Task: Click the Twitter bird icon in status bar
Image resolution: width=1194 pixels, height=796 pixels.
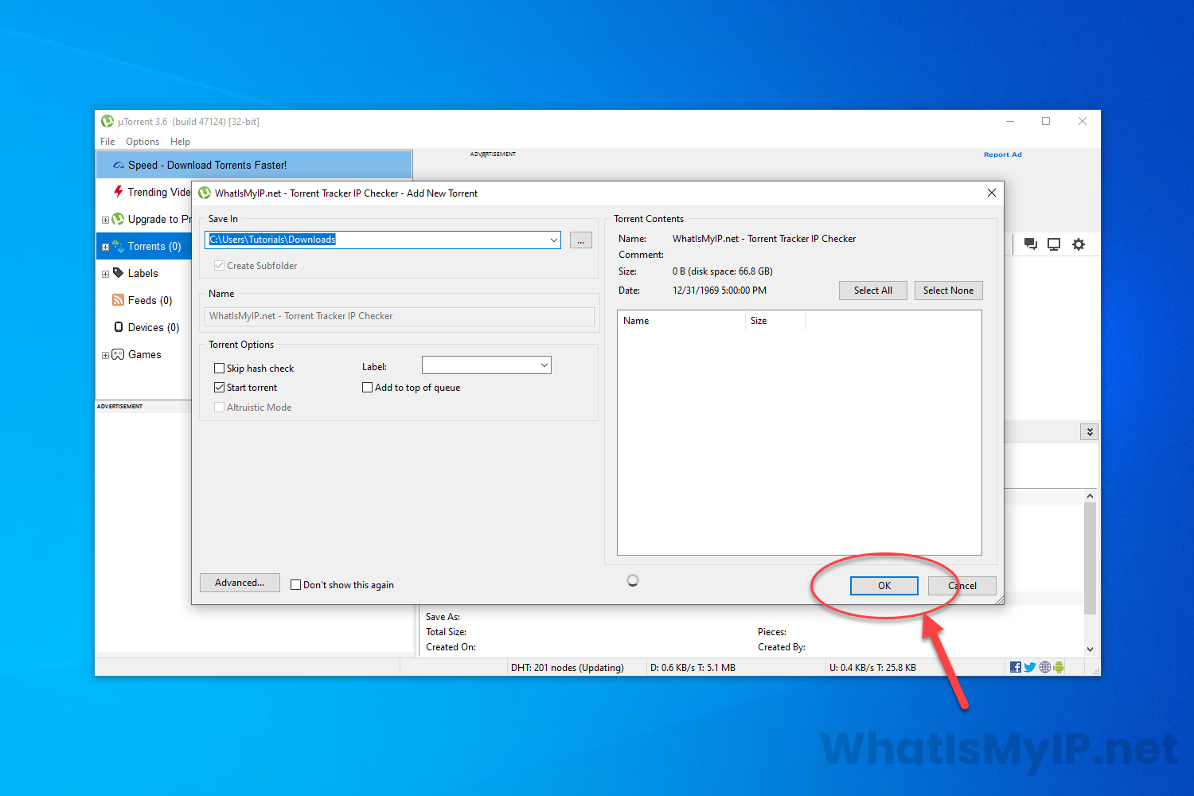Action: click(1030, 667)
